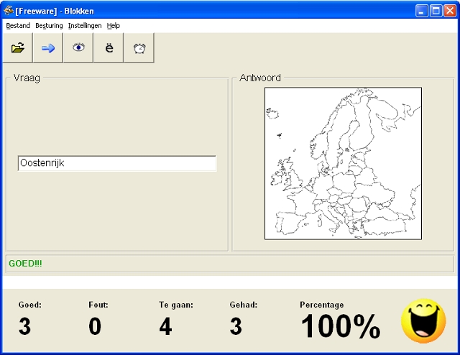Click the 100% percentage score

pyautogui.click(x=340, y=327)
